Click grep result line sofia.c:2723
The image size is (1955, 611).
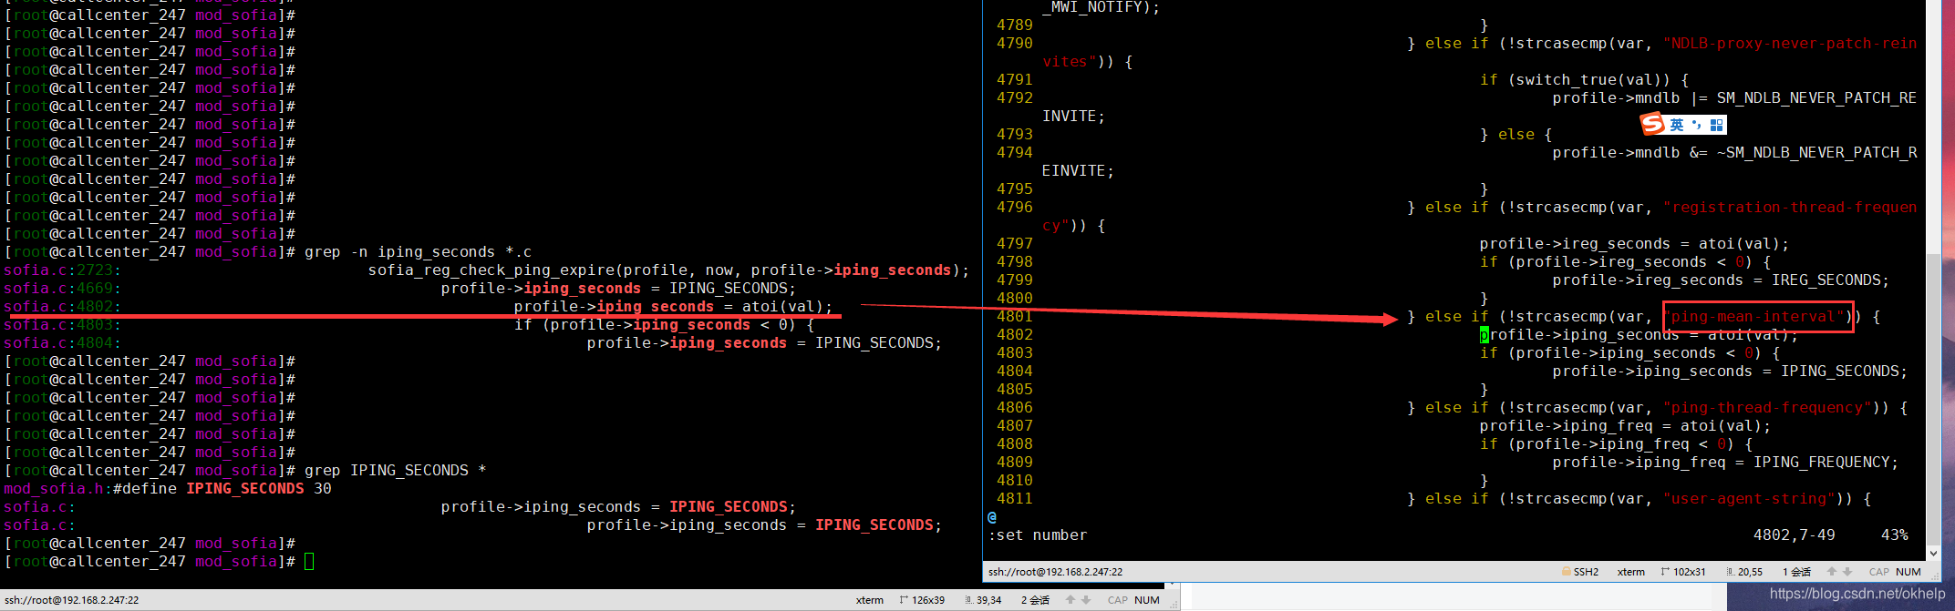[x=486, y=270]
